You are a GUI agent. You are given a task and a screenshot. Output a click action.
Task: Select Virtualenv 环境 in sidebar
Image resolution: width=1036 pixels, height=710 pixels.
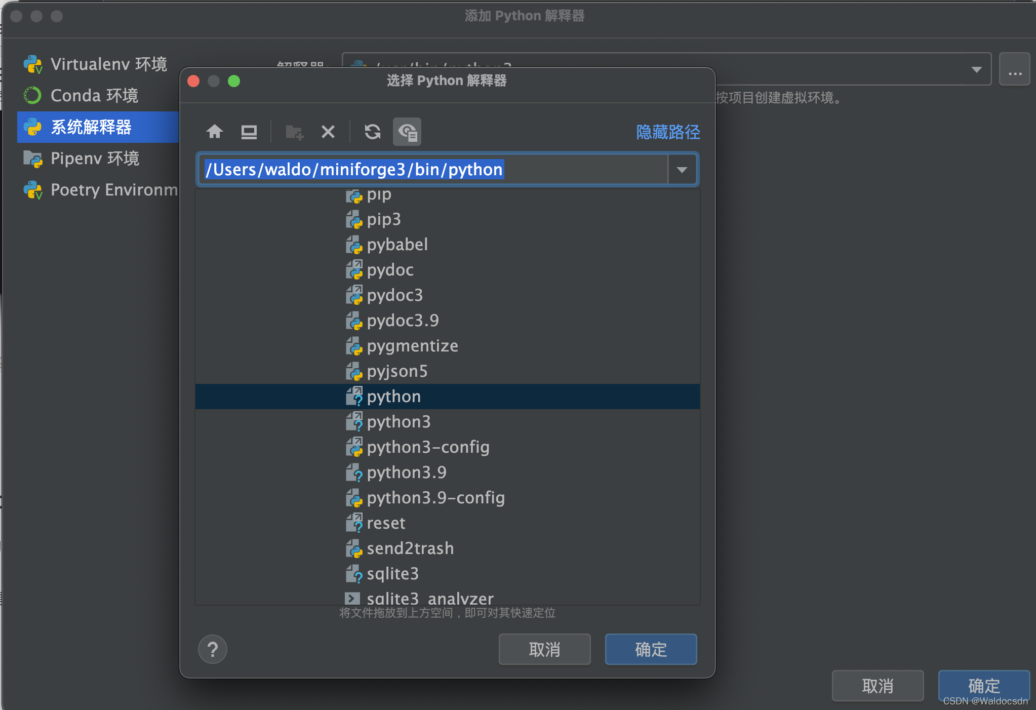click(108, 64)
